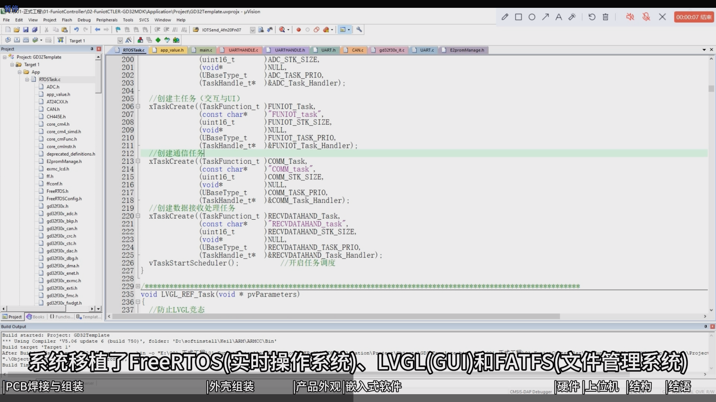Select the pencil draw tool in recorder bar

[505, 17]
